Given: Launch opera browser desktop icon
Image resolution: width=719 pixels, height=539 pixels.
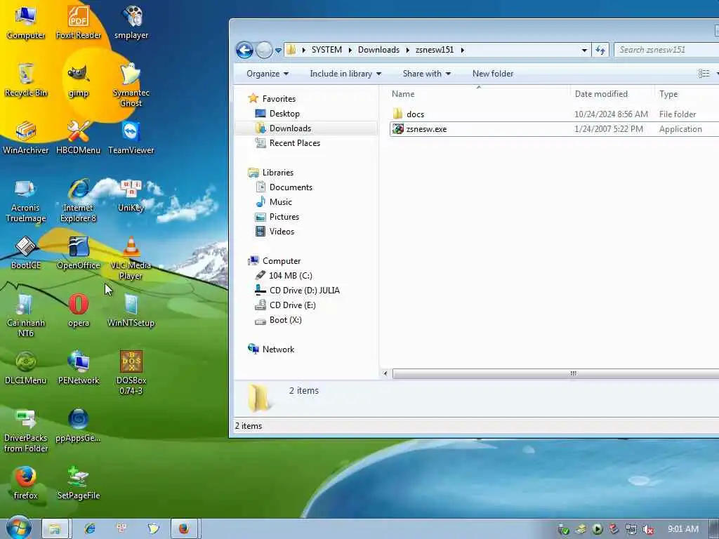Looking at the screenshot, I should pyautogui.click(x=79, y=310).
